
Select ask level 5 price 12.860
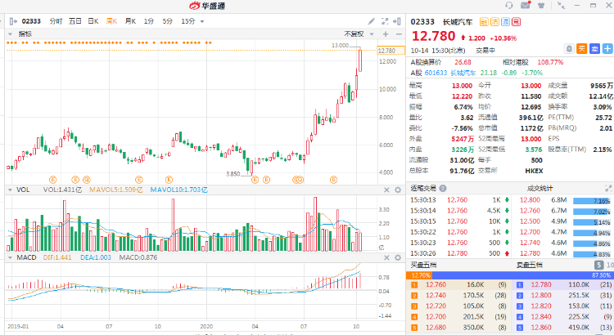[x=541, y=328]
